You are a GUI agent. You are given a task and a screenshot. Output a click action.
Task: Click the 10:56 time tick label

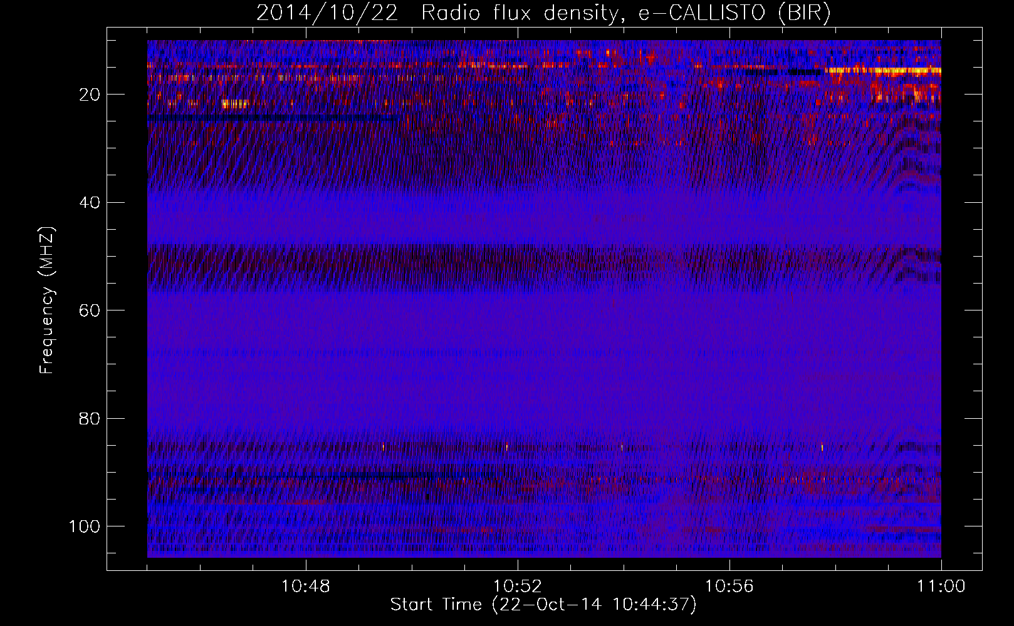point(729,587)
